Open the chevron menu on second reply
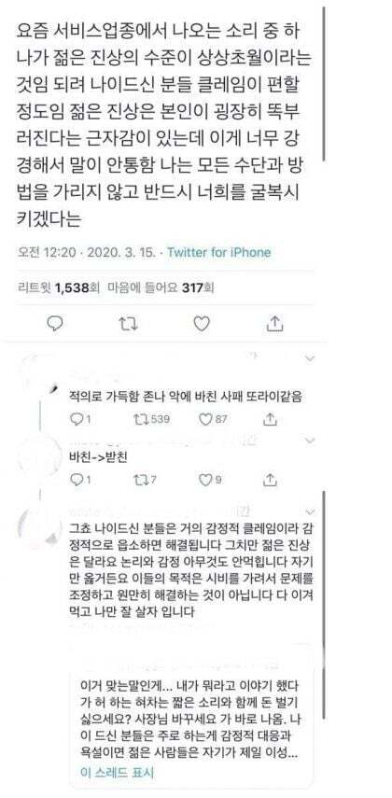 tap(310, 439)
